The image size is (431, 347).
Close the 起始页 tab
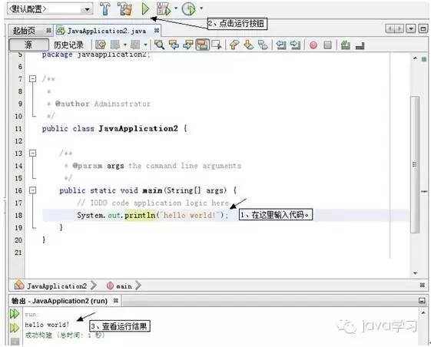click(48, 30)
